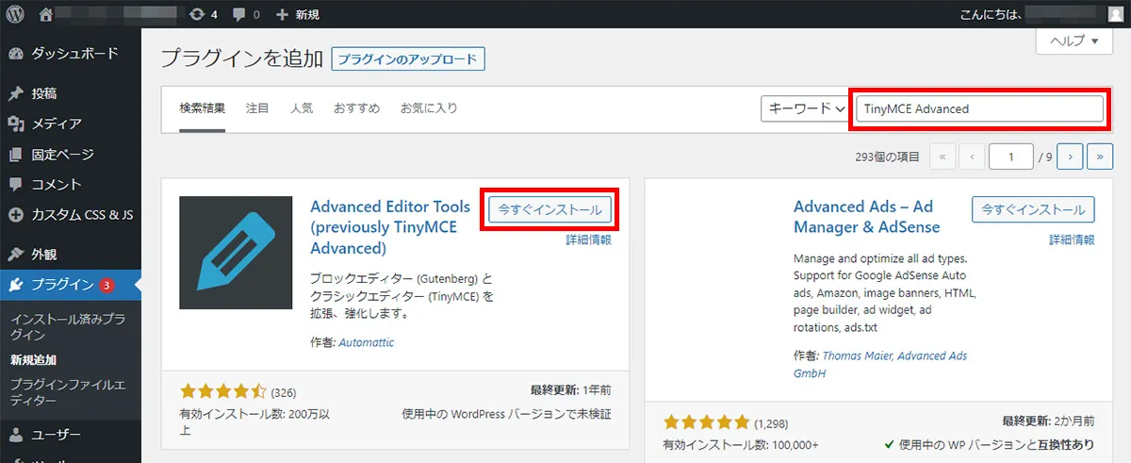Install Advanced Editor Tools now
The image size is (1131, 463).
pos(550,209)
